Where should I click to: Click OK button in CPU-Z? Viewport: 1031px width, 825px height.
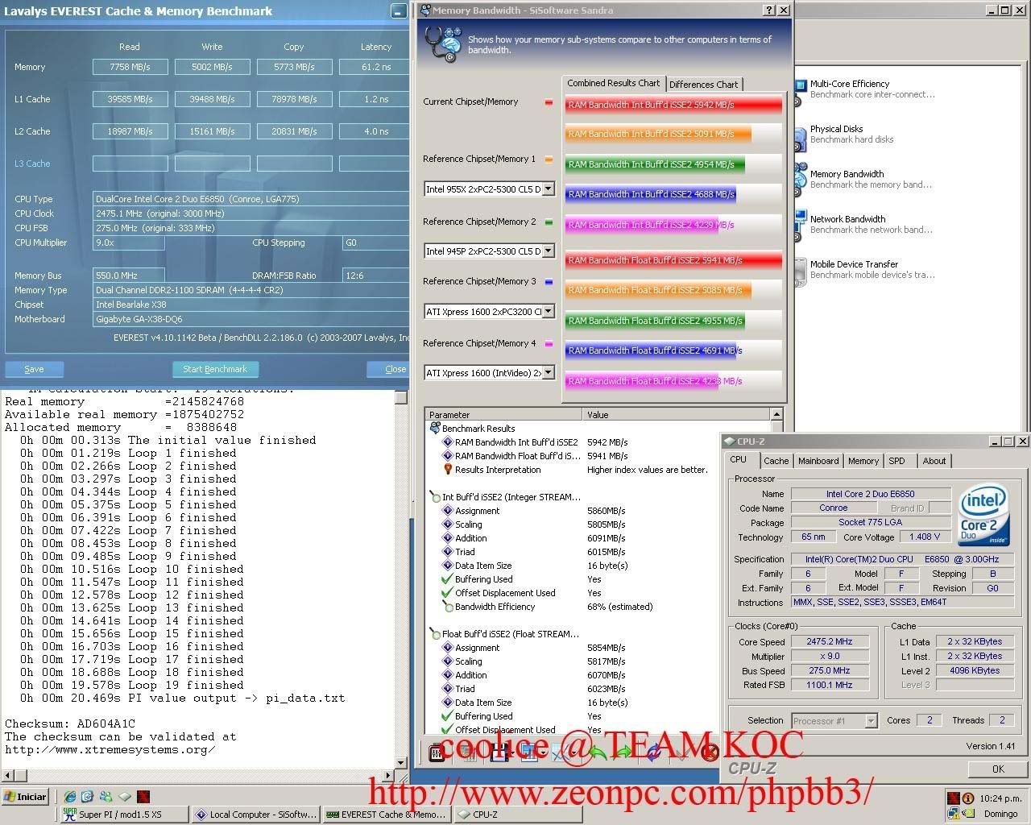click(998, 769)
